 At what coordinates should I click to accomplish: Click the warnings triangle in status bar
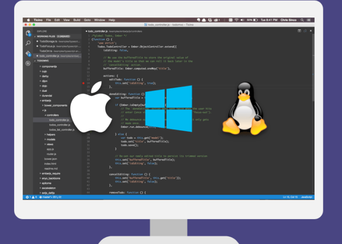click(34, 197)
